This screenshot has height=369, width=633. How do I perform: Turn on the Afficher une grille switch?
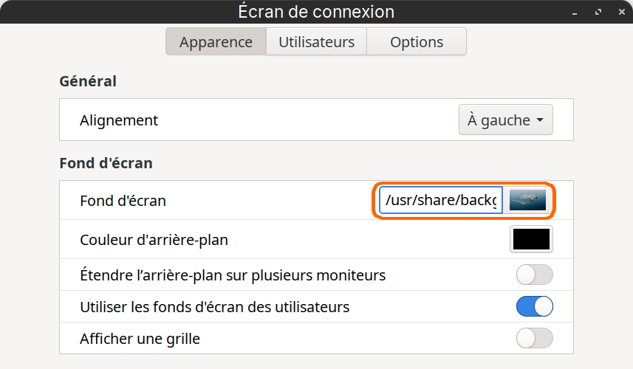click(x=535, y=338)
